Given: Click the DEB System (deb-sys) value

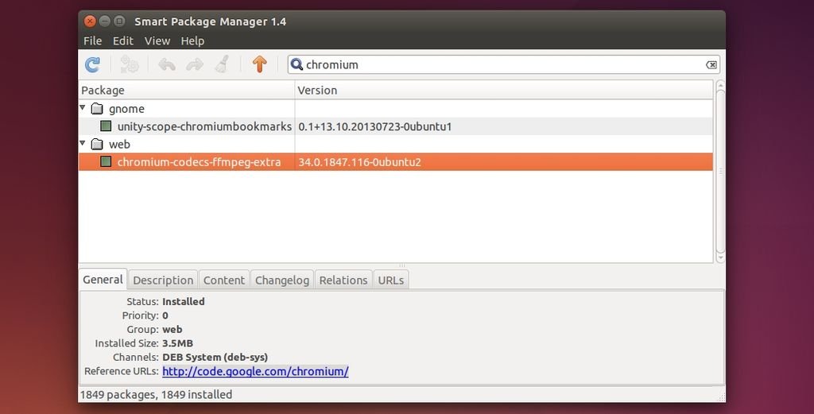Looking at the screenshot, I should (215, 358).
